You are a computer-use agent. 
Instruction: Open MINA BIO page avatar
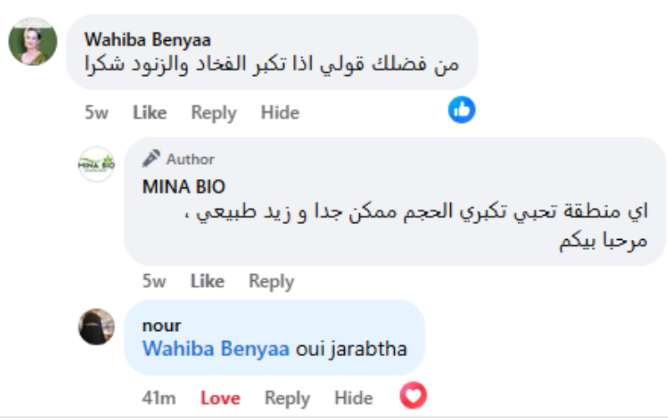[96, 165]
